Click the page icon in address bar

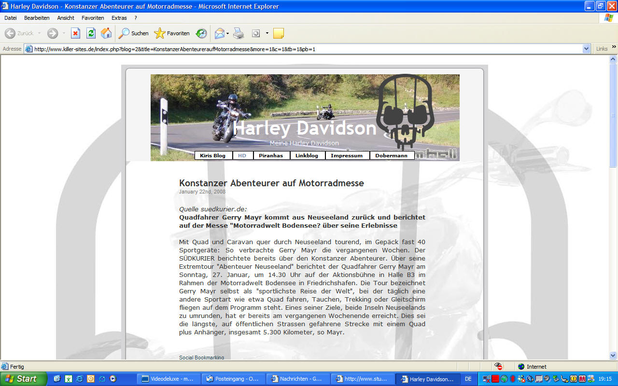(28, 49)
